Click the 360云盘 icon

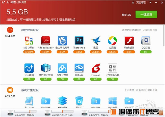79,68
